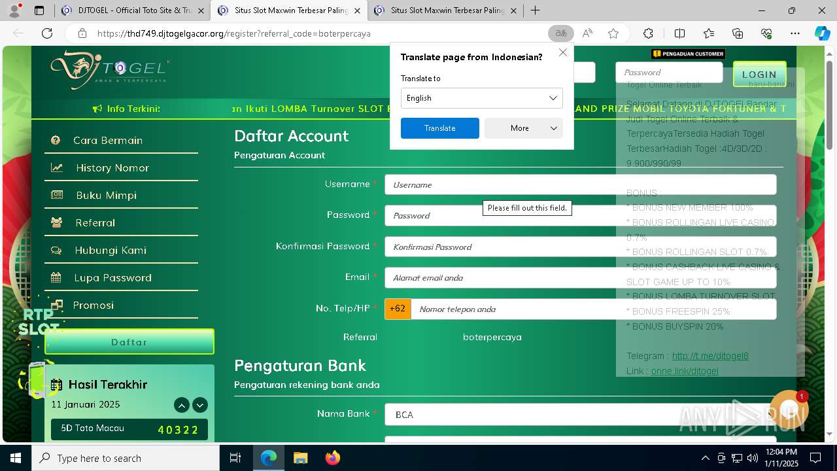This screenshot has width=837, height=471.
Task: Click the header Password login field
Action: point(669,72)
